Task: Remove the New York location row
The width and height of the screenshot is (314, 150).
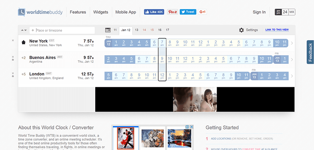Action: [x=13, y=40]
